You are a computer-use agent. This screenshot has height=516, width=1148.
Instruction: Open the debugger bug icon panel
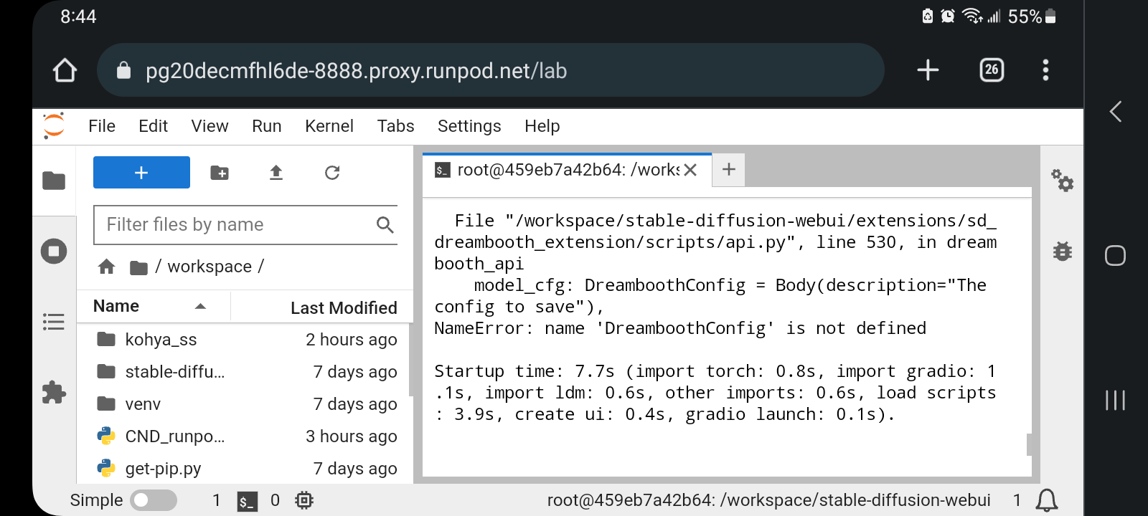coord(1063,251)
